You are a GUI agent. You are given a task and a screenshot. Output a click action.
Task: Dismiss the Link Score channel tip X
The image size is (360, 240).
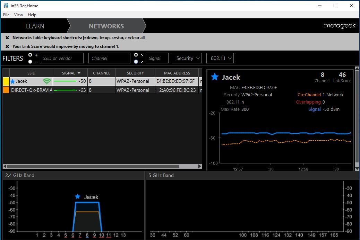click(x=7, y=46)
